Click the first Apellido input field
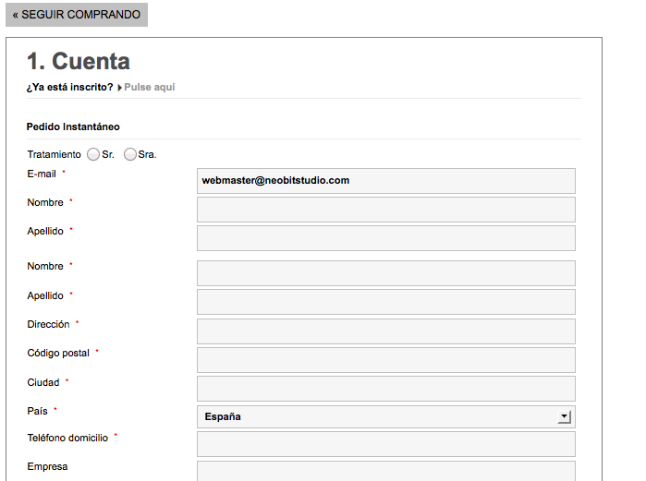 (x=386, y=238)
